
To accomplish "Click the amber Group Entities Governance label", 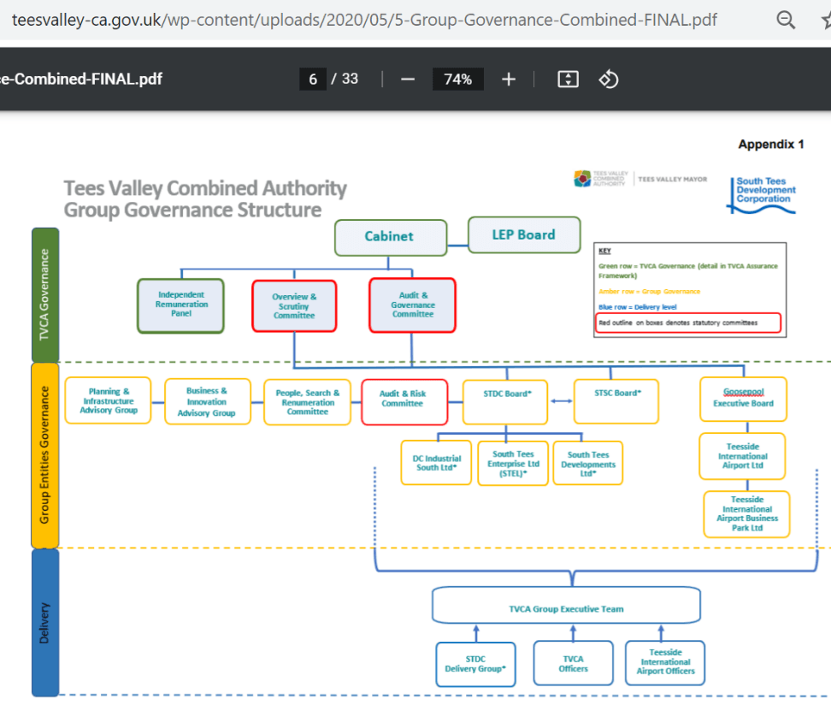I will pyautogui.click(x=45, y=455).
